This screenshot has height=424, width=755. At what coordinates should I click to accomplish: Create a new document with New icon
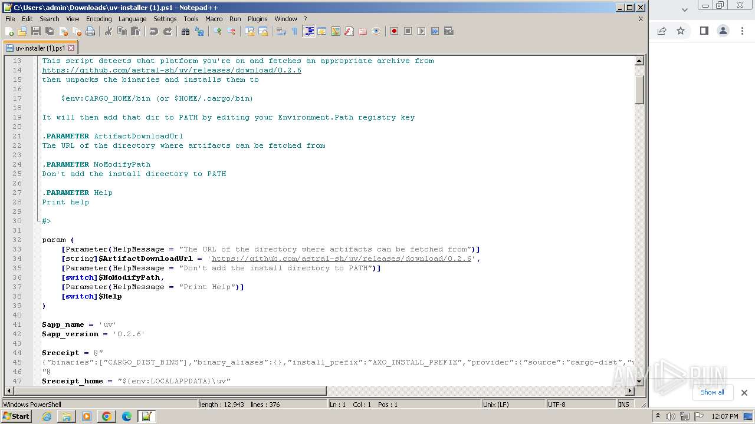click(9, 31)
